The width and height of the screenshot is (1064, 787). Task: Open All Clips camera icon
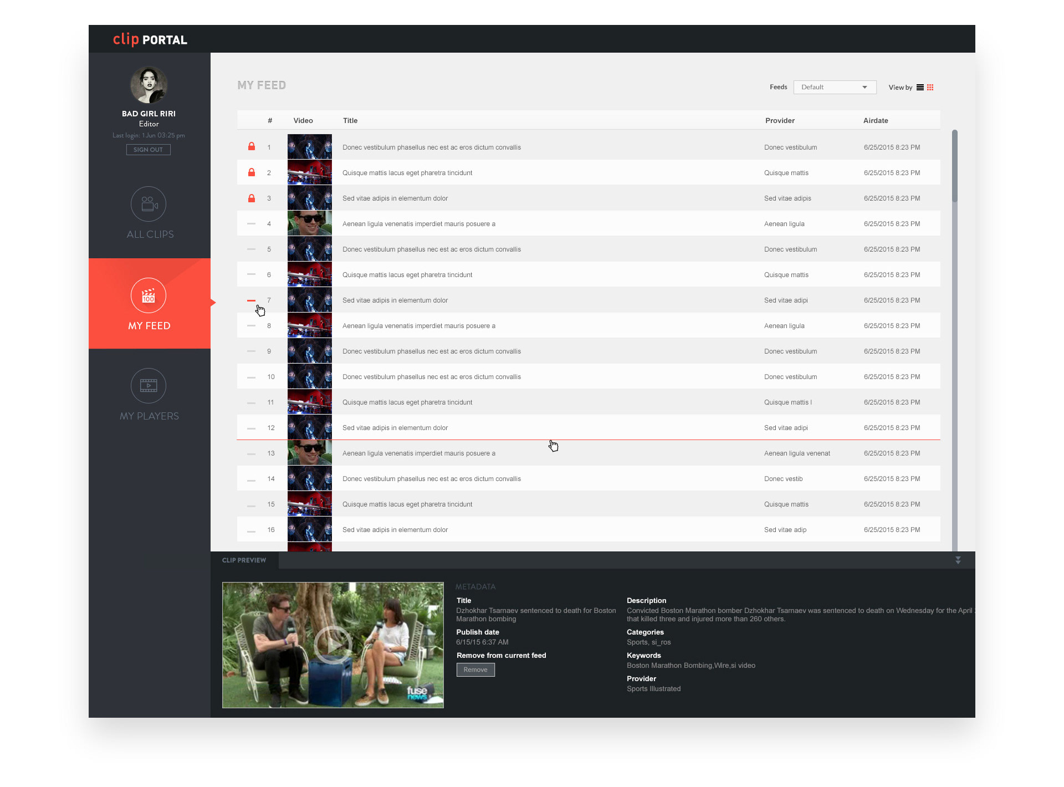(149, 205)
